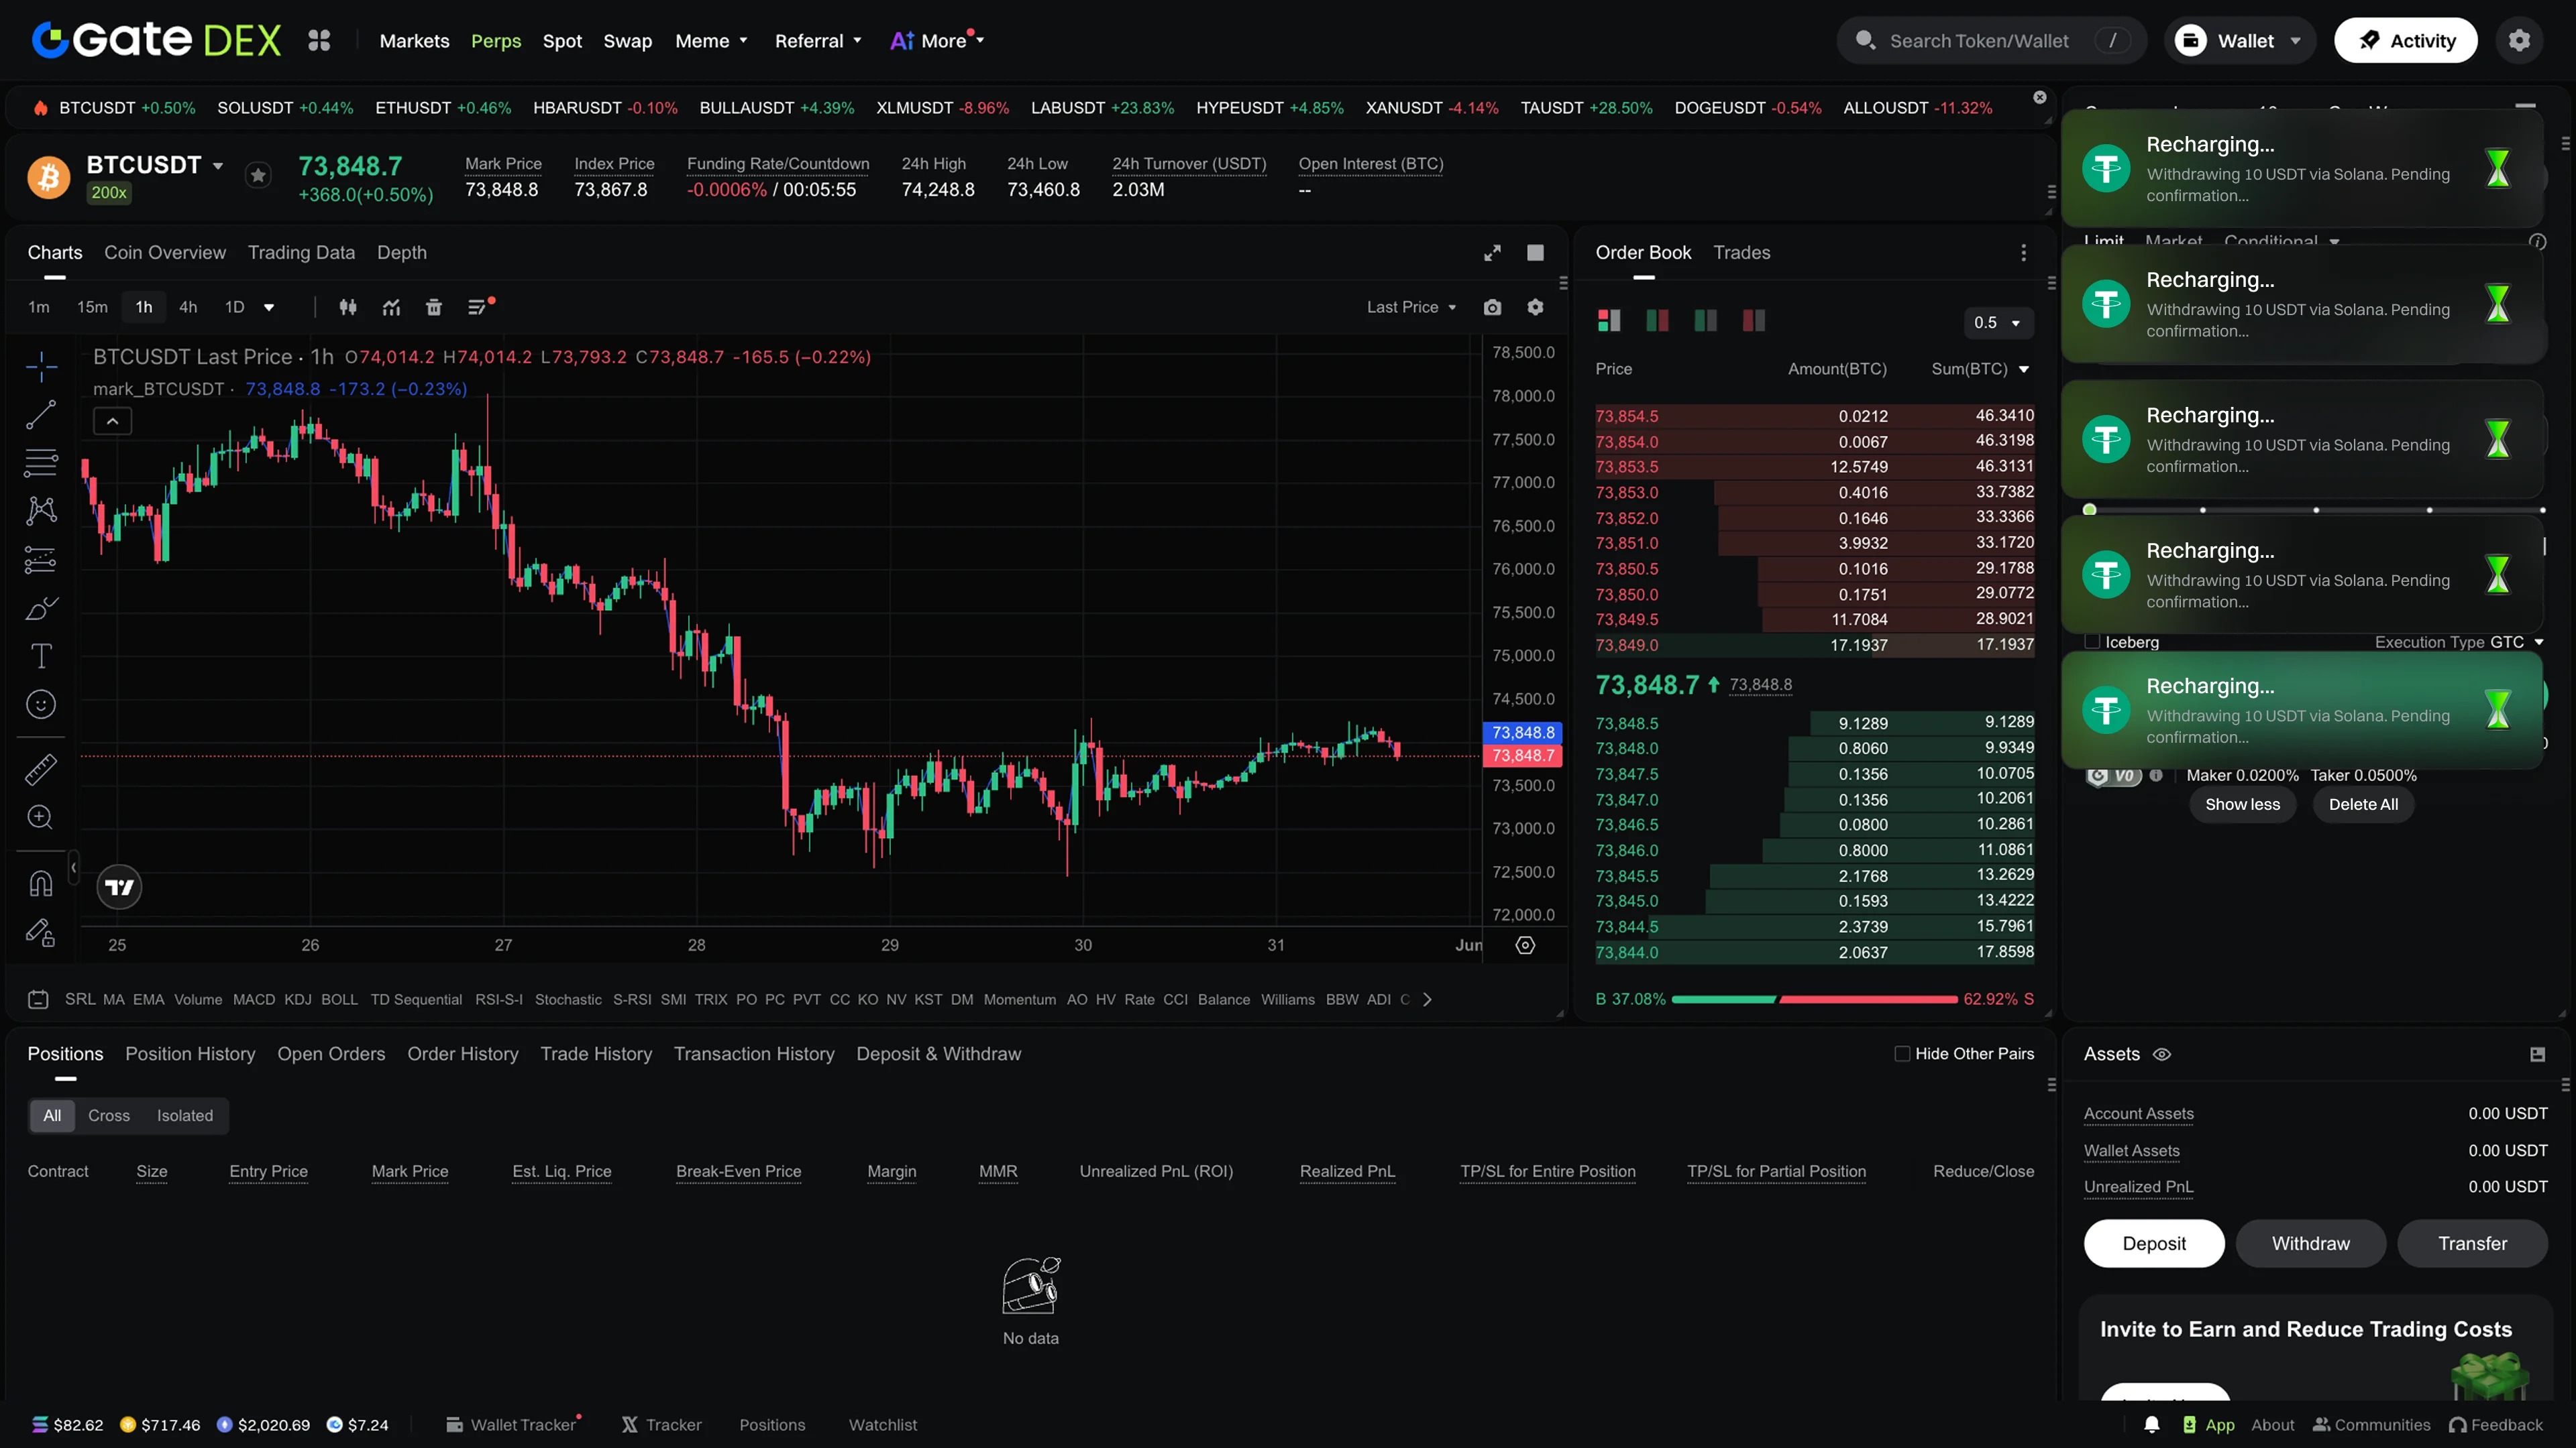
Task: Delete drawings with trash icon in chart toolbar
Action: point(434,307)
